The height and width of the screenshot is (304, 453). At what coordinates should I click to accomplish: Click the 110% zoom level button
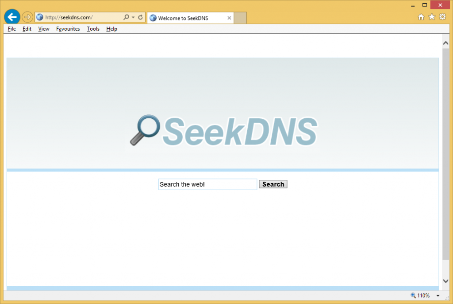point(420,295)
